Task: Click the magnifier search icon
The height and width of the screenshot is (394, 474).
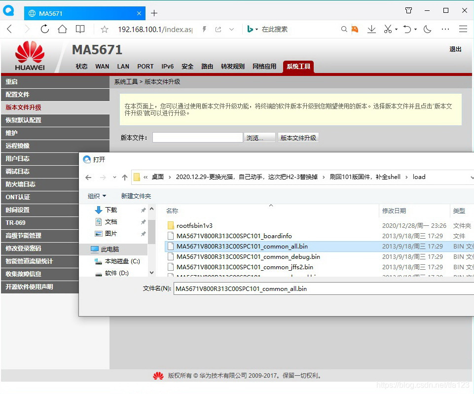Action: click(x=344, y=29)
